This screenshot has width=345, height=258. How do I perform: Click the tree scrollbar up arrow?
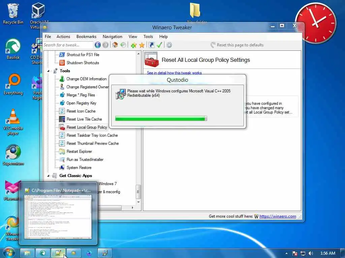coord(138,54)
